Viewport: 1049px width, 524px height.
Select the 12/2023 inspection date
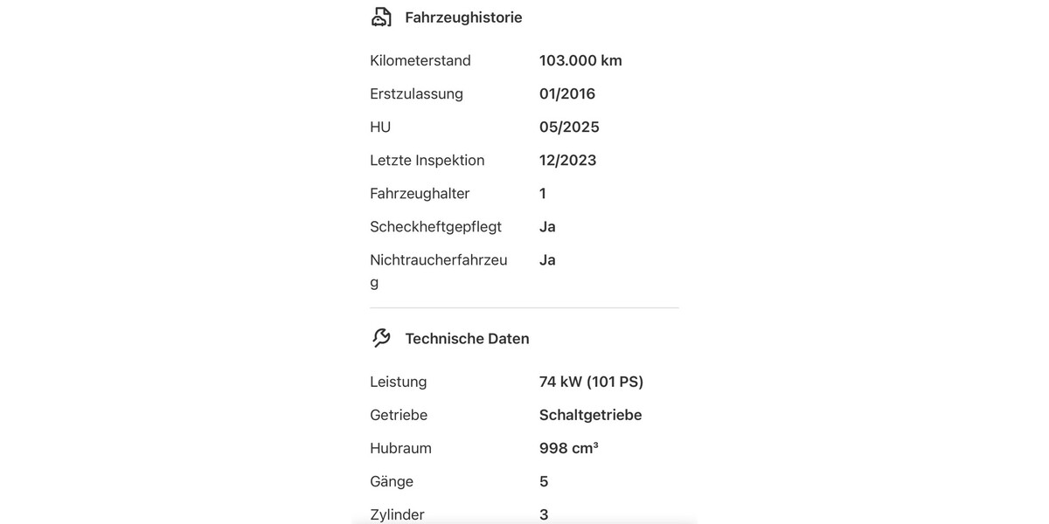click(x=568, y=160)
